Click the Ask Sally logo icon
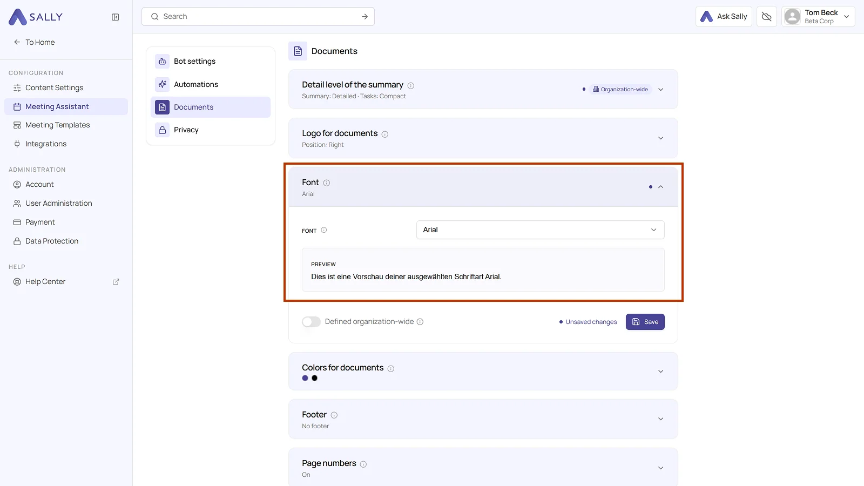This screenshot has height=486, width=864. pyautogui.click(x=706, y=17)
